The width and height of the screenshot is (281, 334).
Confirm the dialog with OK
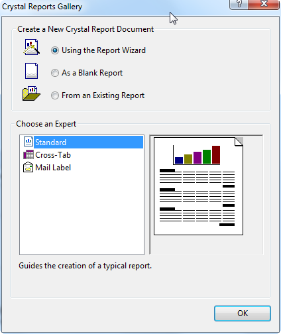243,313
